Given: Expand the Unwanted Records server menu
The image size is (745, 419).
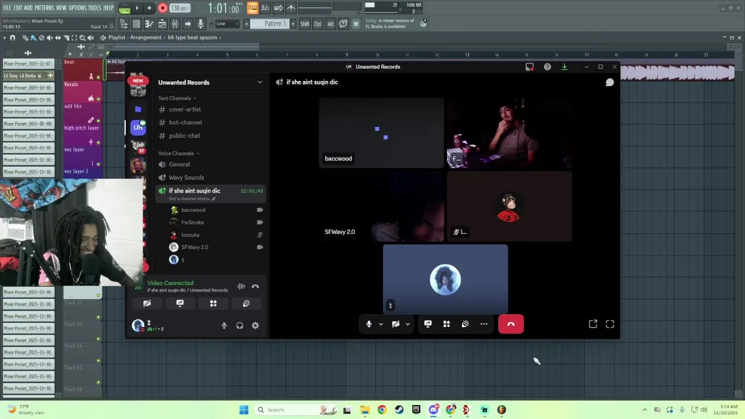Looking at the screenshot, I should coord(260,82).
